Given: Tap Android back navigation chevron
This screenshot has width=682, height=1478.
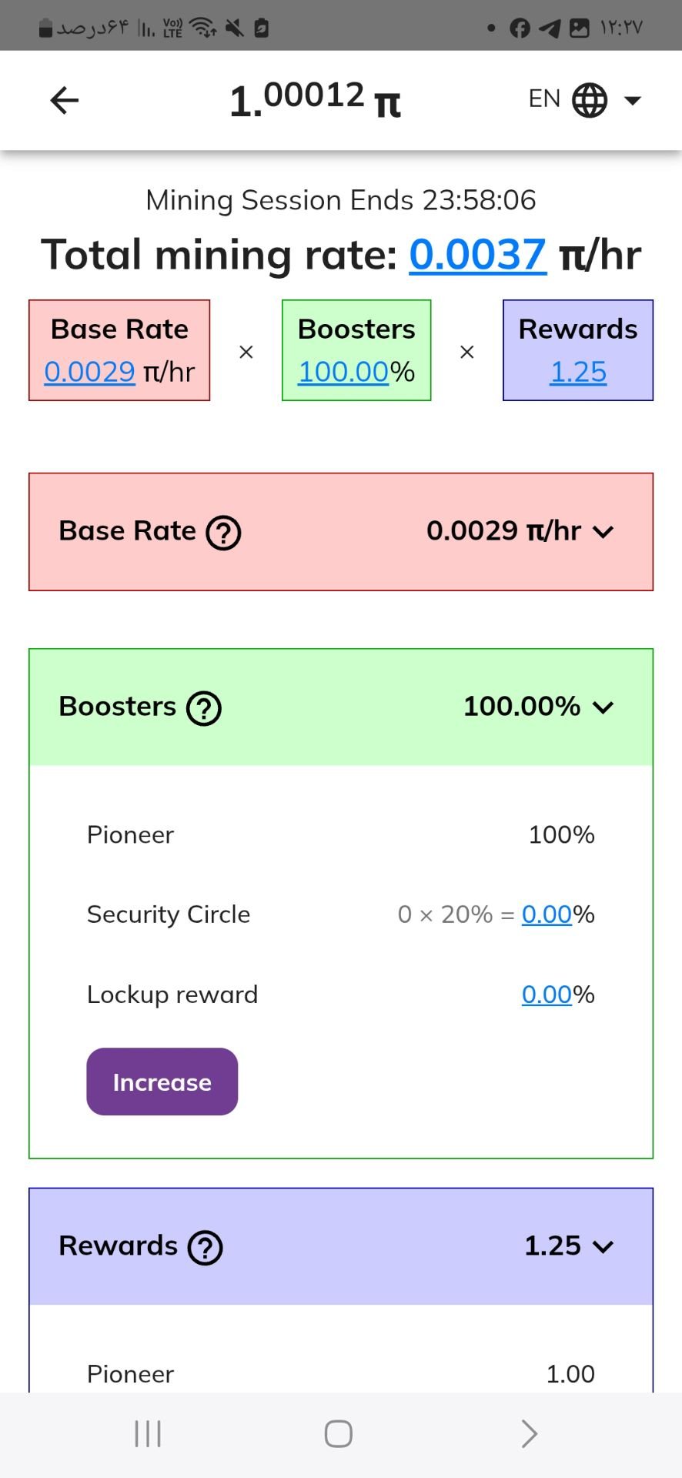Looking at the screenshot, I should pyautogui.click(x=529, y=1434).
